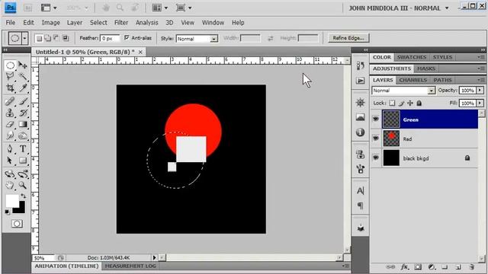The height and width of the screenshot is (274, 488).
Task: Swap foreground and background colors
Action: tap(24, 196)
